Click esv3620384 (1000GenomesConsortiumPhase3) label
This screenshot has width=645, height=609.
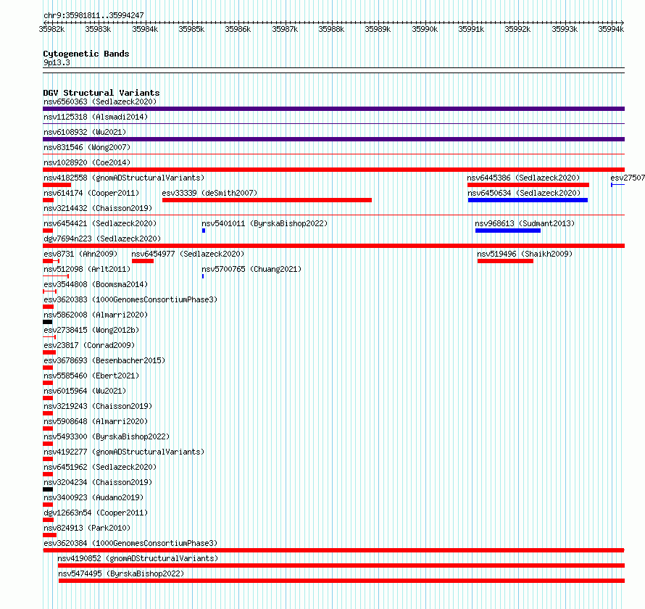[130, 543]
